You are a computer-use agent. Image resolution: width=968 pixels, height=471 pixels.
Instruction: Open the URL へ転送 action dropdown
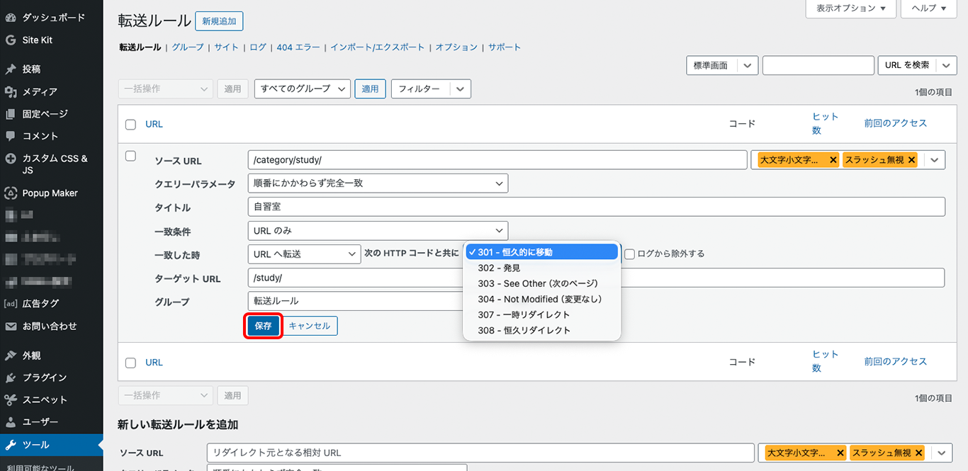point(304,254)
